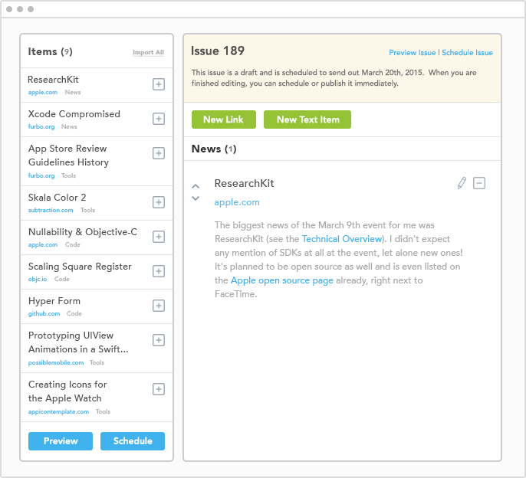Click plus icon for Skala Color 2
Screen dimensions: 526x478
[159, 202]
